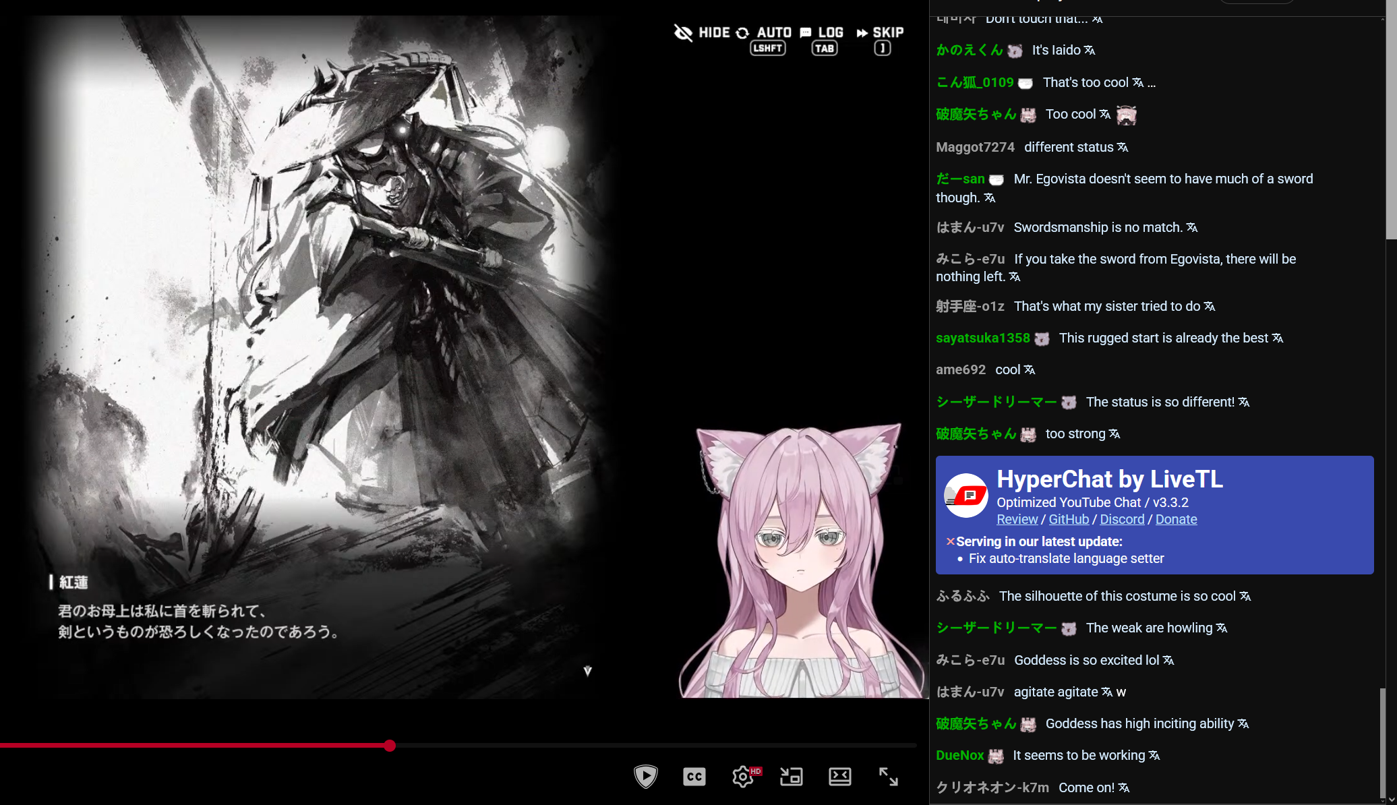Click translate icon beside "too strong"

point(1114,434)
